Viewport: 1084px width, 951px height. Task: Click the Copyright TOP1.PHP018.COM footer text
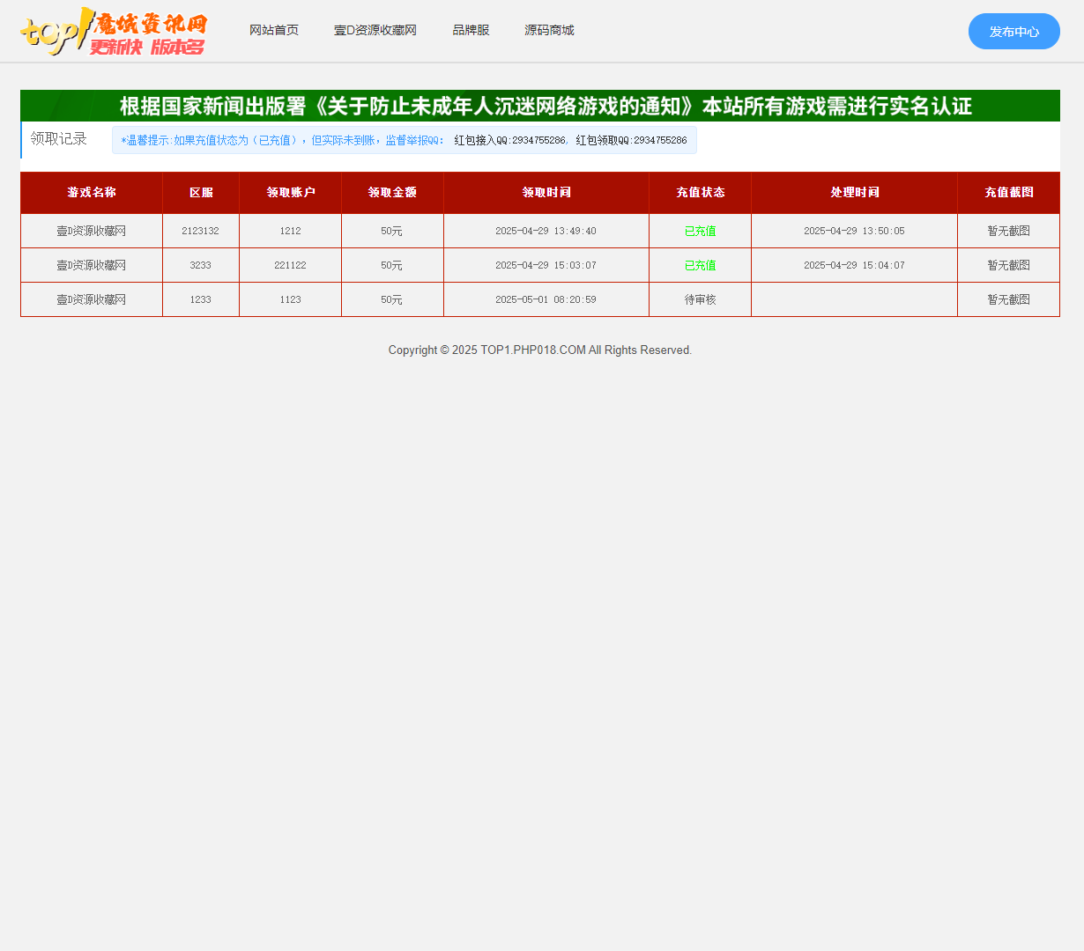[x=540, y=350]
